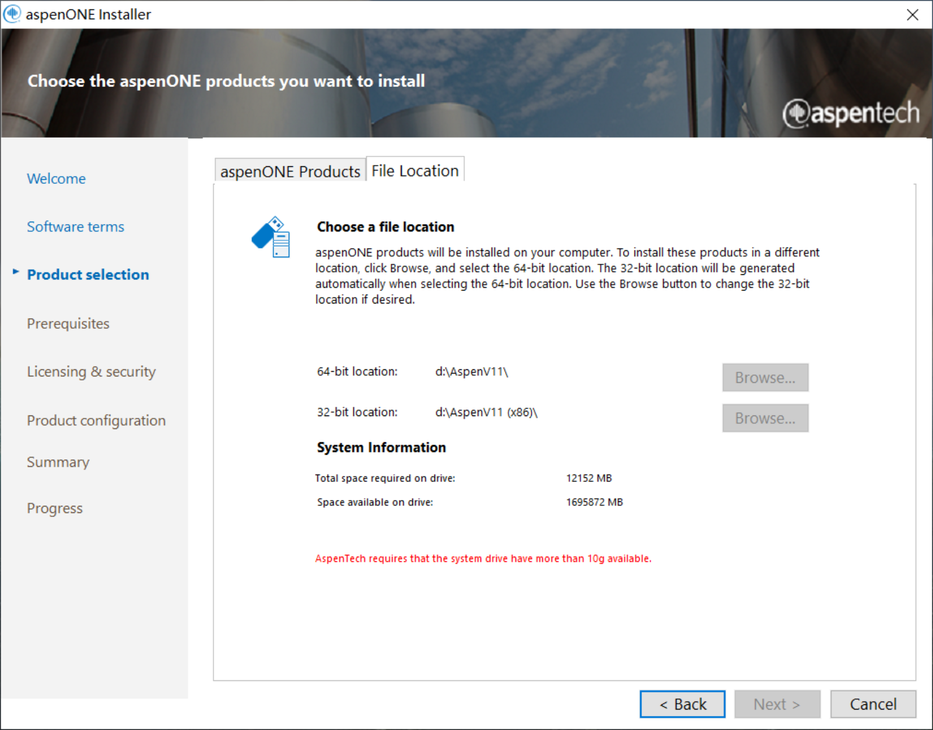This screenshot has width=933, height=730.
Task: Browse for the 64-bit install location
Action: (765, 378)
